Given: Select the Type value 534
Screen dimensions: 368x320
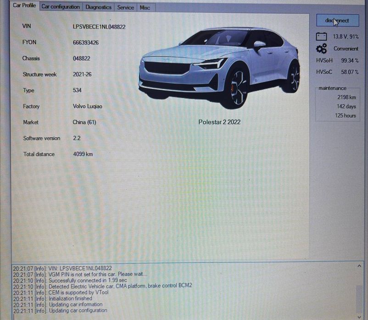Looking at the screenshot, I should 77,90.
